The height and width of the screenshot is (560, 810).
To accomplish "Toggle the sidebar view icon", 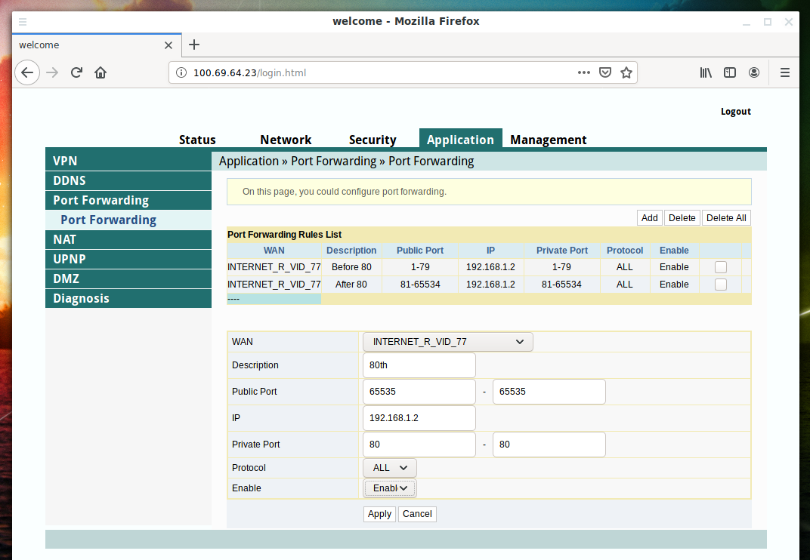I will click(730, 72).
